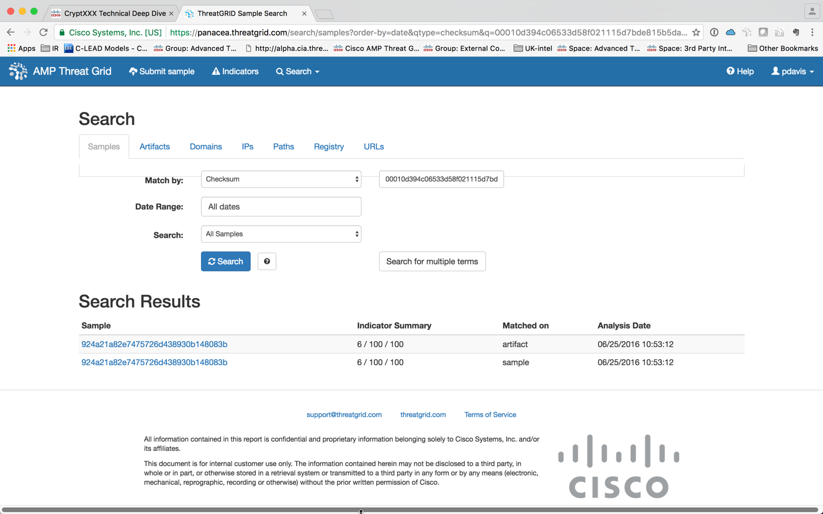Open the Other Bookmarks folder

[783, 48]
